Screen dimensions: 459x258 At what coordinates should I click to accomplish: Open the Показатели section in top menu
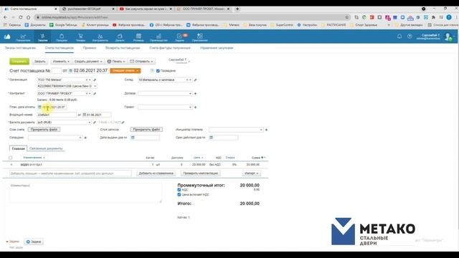click(x=23, y=37)
